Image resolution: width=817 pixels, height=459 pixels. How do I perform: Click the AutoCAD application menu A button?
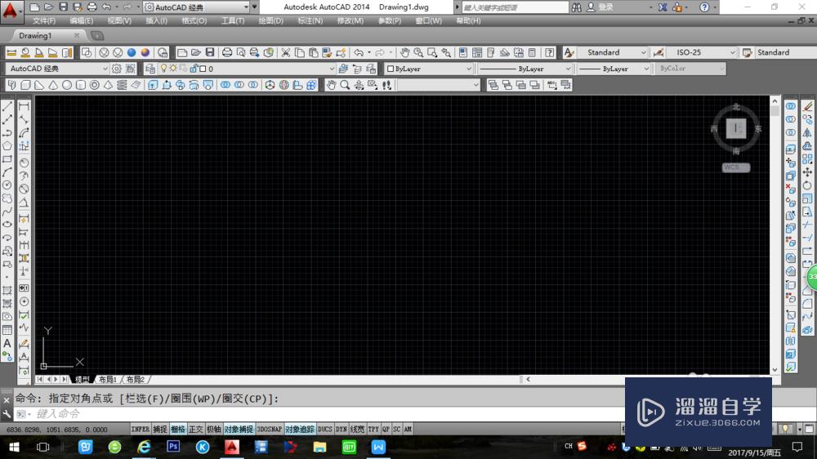[x=11, y=11]
